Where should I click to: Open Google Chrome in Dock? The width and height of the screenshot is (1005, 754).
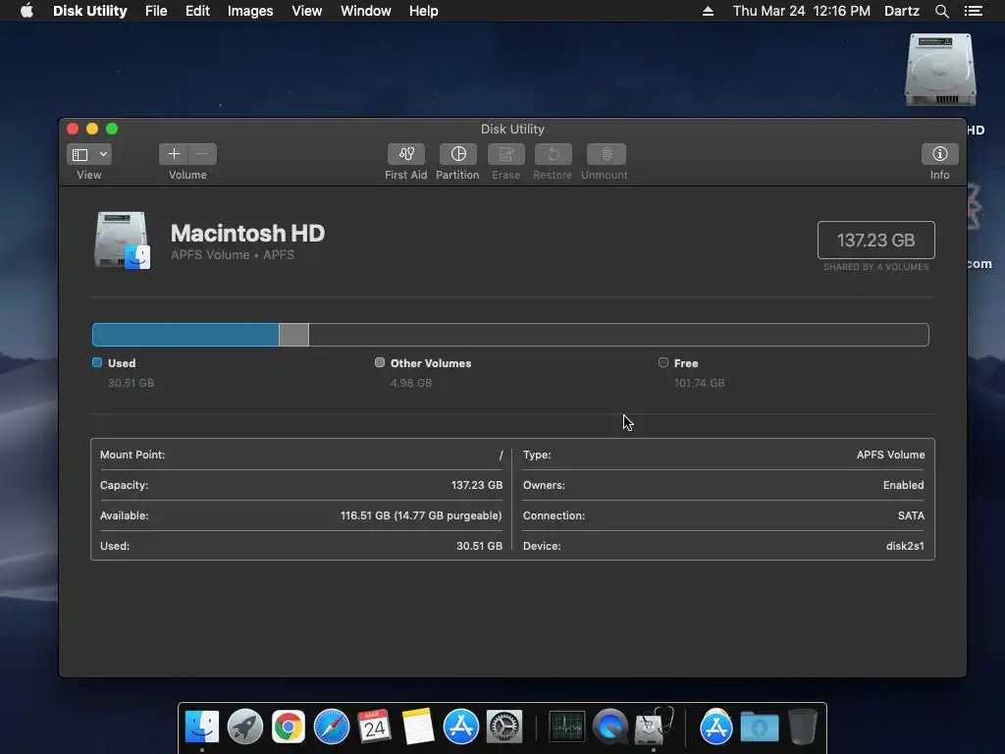[x=289, y=727]
